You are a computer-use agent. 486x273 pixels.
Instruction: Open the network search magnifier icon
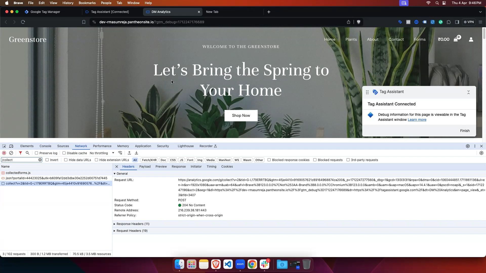[x=28, y=153]
